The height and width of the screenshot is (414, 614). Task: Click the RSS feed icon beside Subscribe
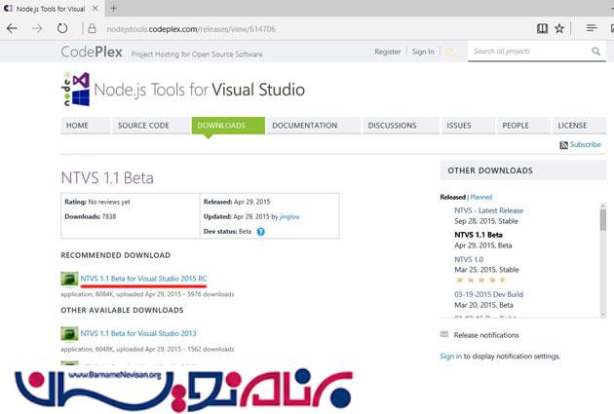pos(563,145)
